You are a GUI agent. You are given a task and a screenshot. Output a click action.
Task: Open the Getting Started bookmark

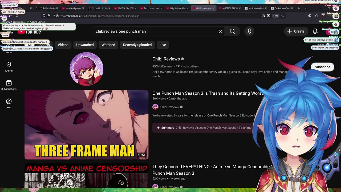point(36,22)
